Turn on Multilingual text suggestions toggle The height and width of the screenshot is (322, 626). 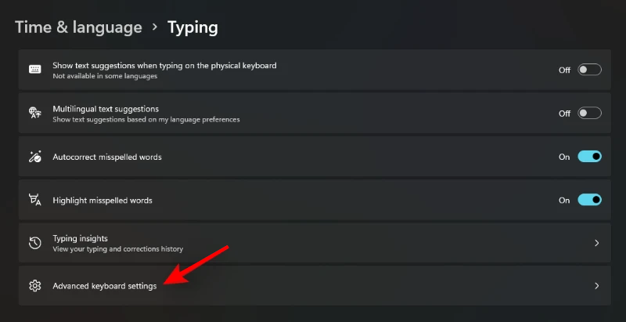(589, 113)
